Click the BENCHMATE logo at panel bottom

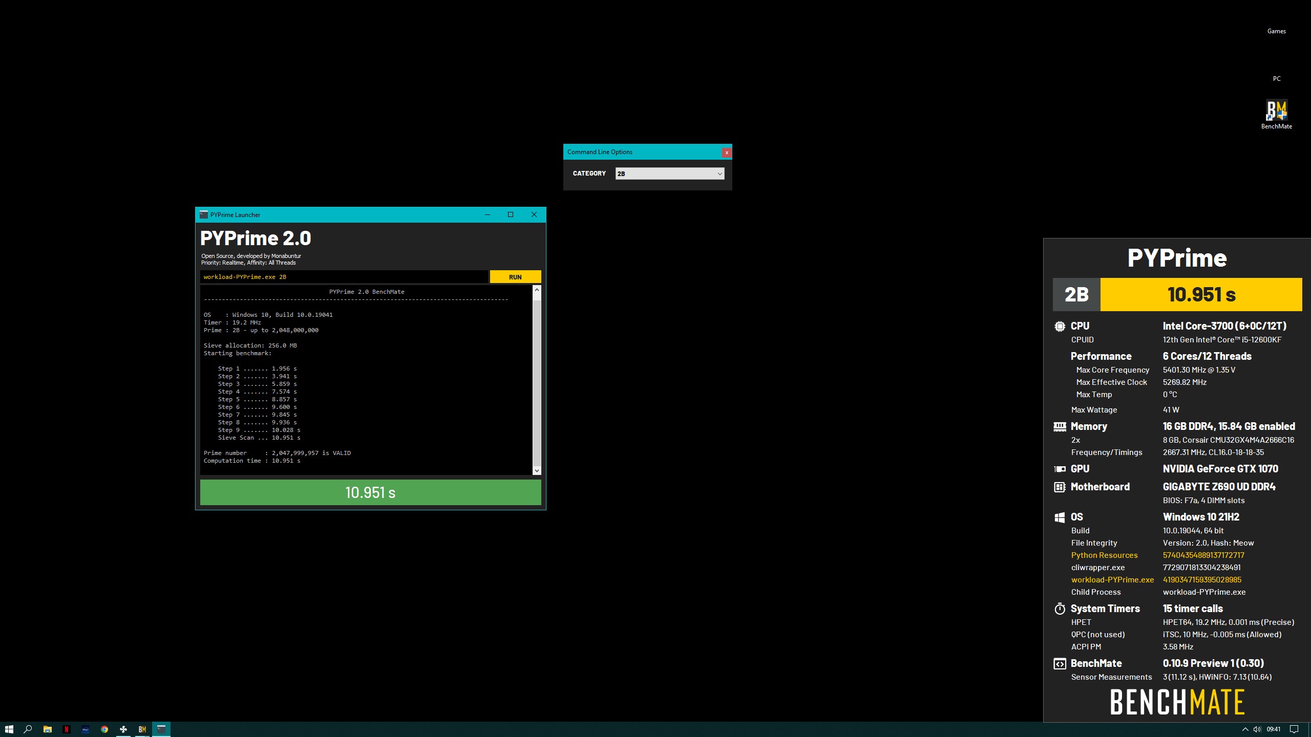(x=1177, y=702)
